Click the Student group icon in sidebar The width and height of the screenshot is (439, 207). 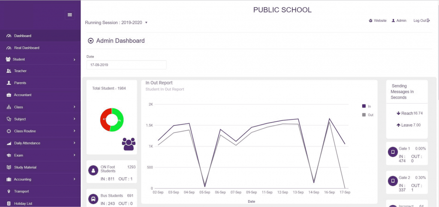[x=8, y=59]
